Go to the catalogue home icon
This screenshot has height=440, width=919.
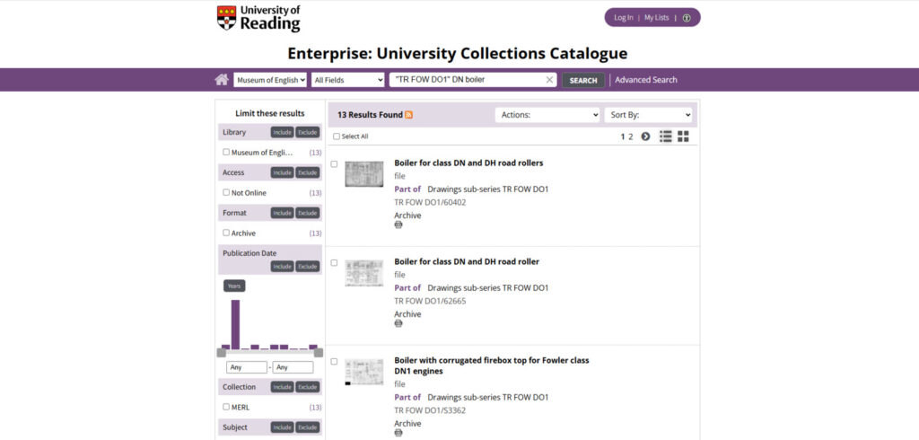(x=222, y=80)
